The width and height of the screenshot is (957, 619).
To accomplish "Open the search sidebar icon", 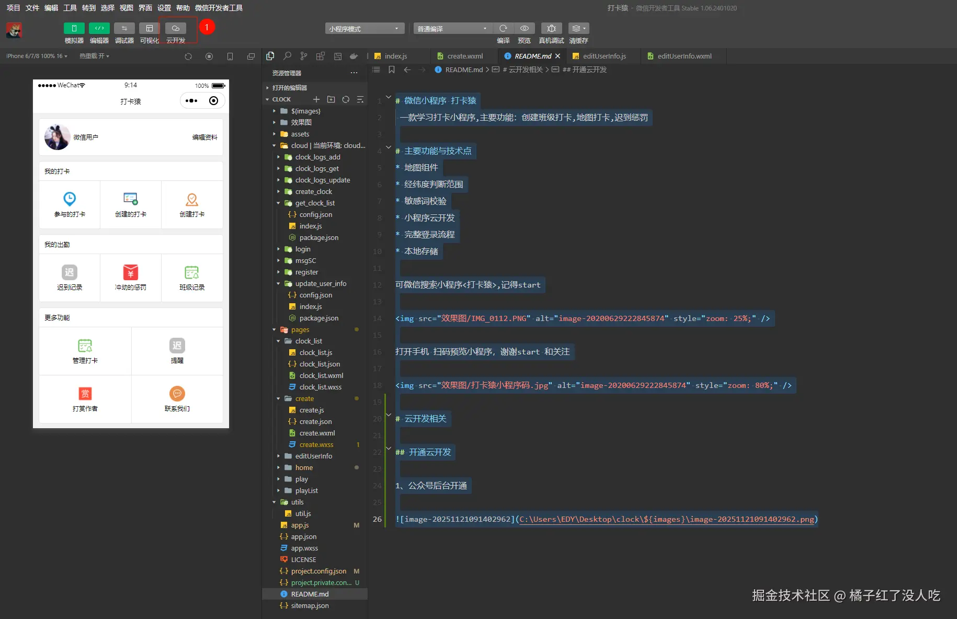I will [287, 56].
